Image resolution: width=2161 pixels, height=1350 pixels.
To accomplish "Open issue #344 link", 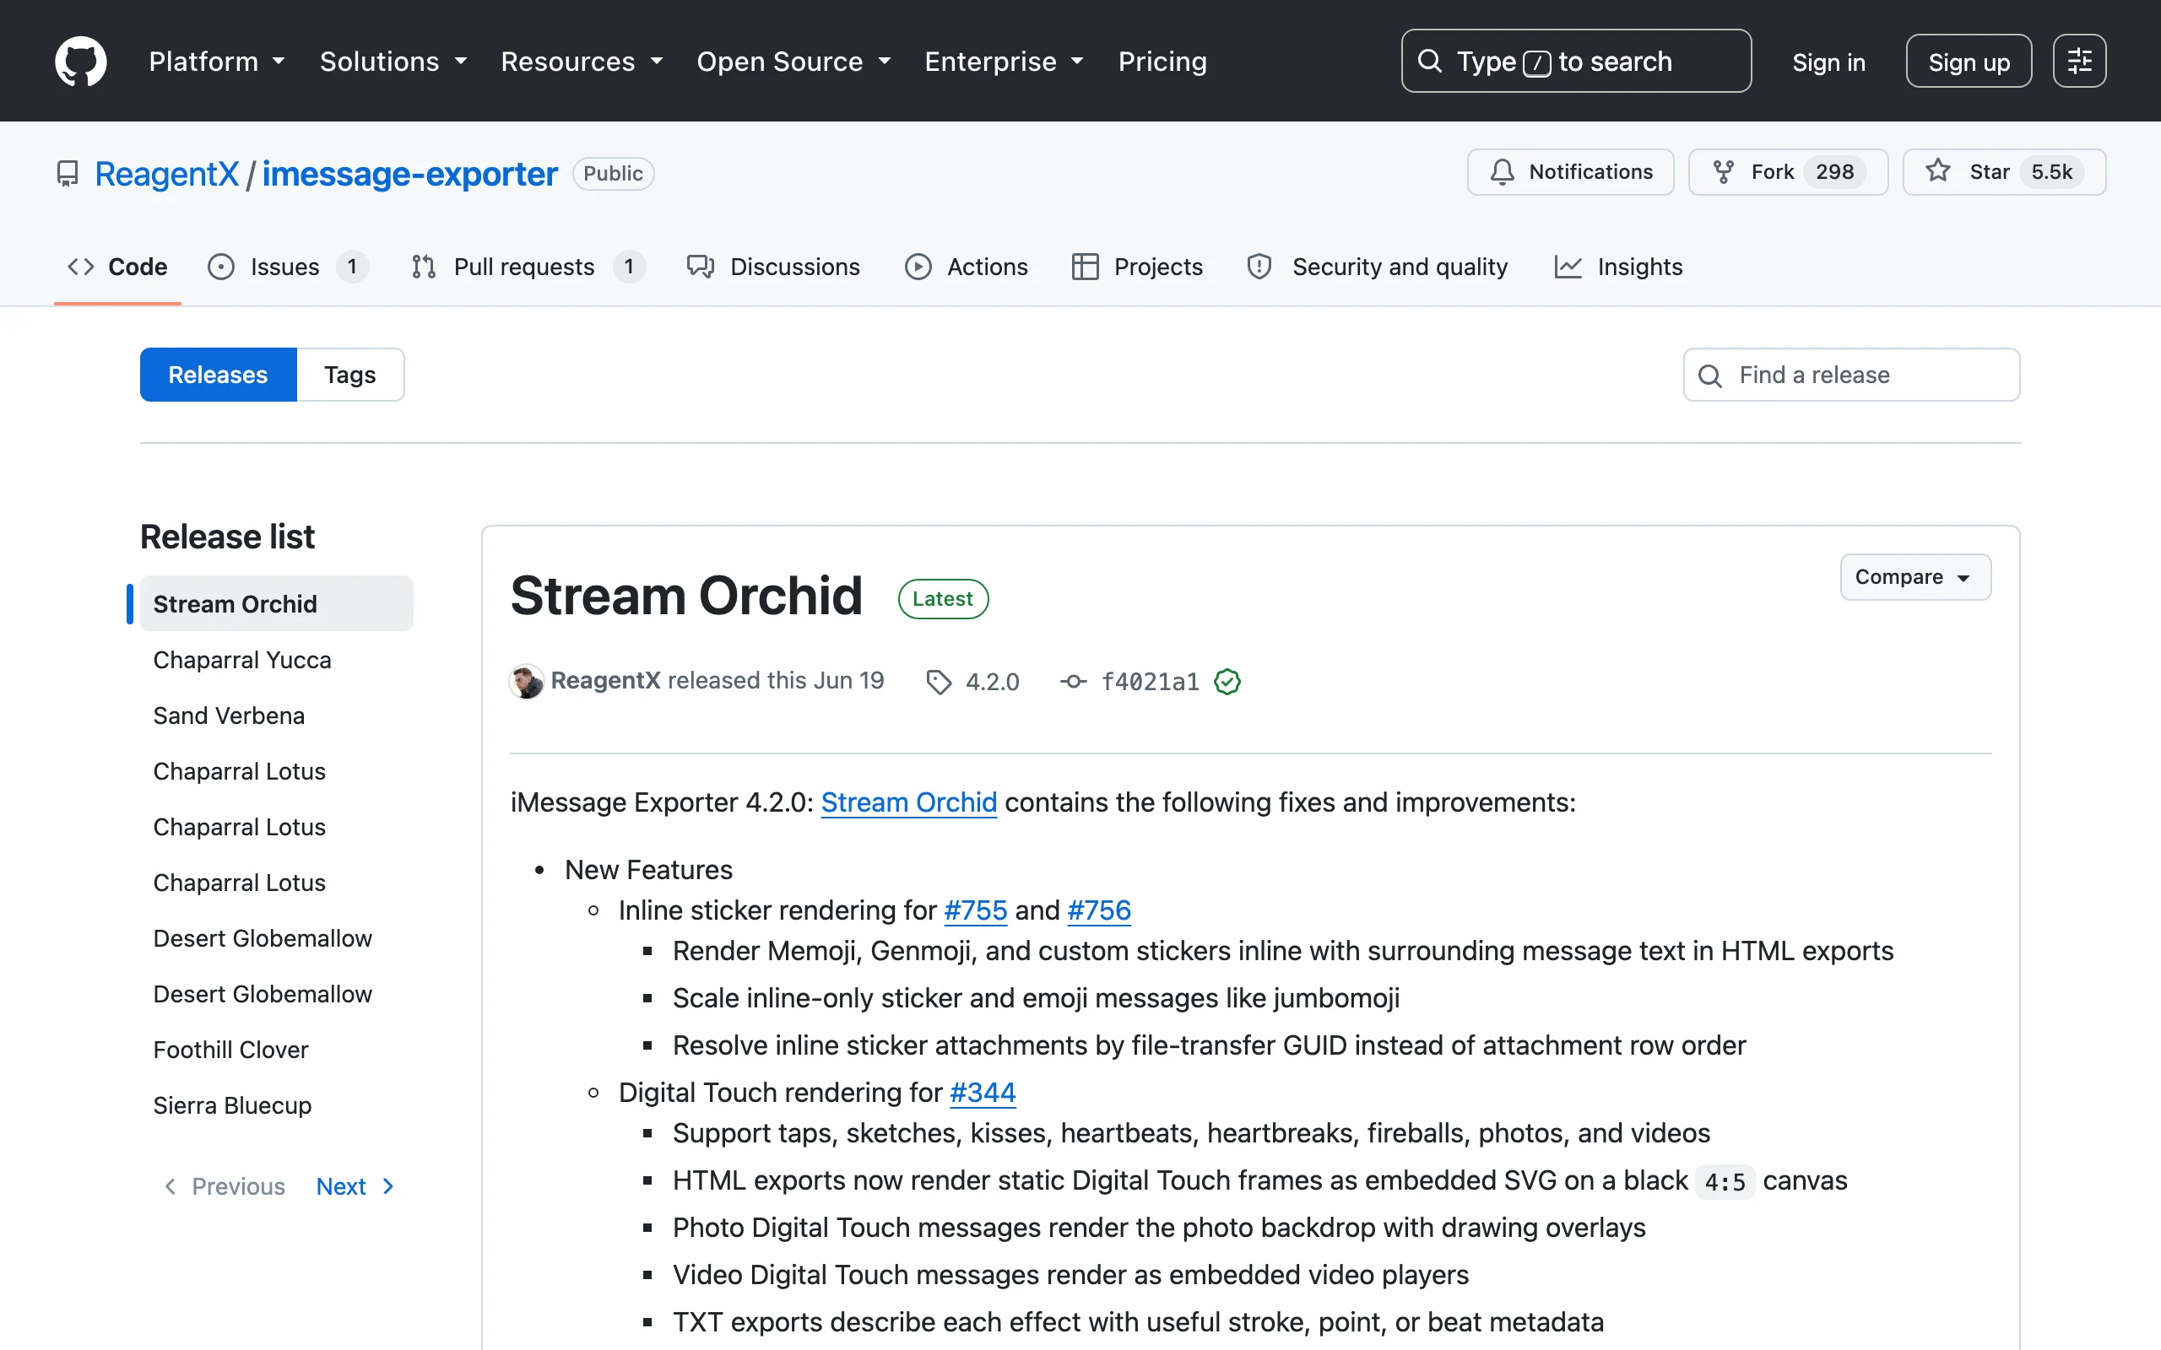I will 983,1092.
